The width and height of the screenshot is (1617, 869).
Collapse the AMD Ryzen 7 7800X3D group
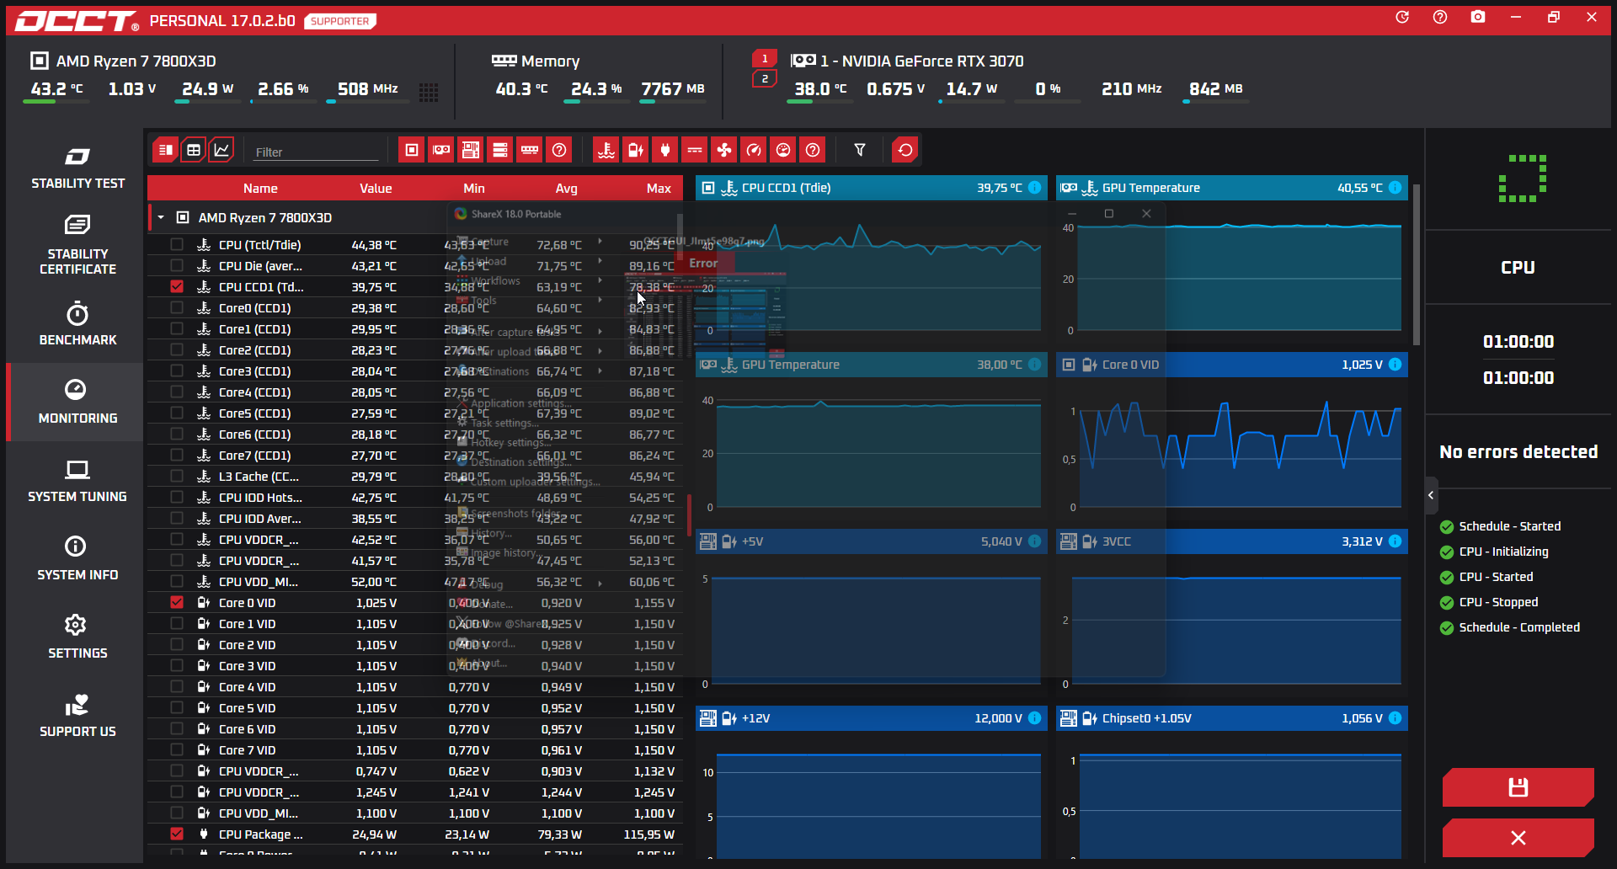(x=161, y=217)
